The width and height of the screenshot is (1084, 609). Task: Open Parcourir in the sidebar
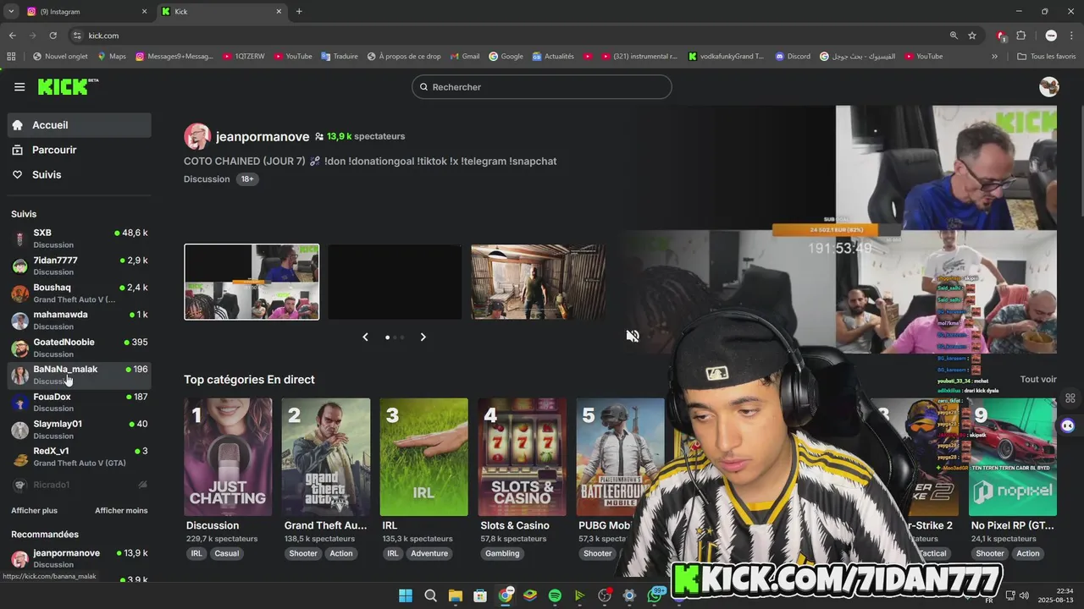tap(80, 150)
